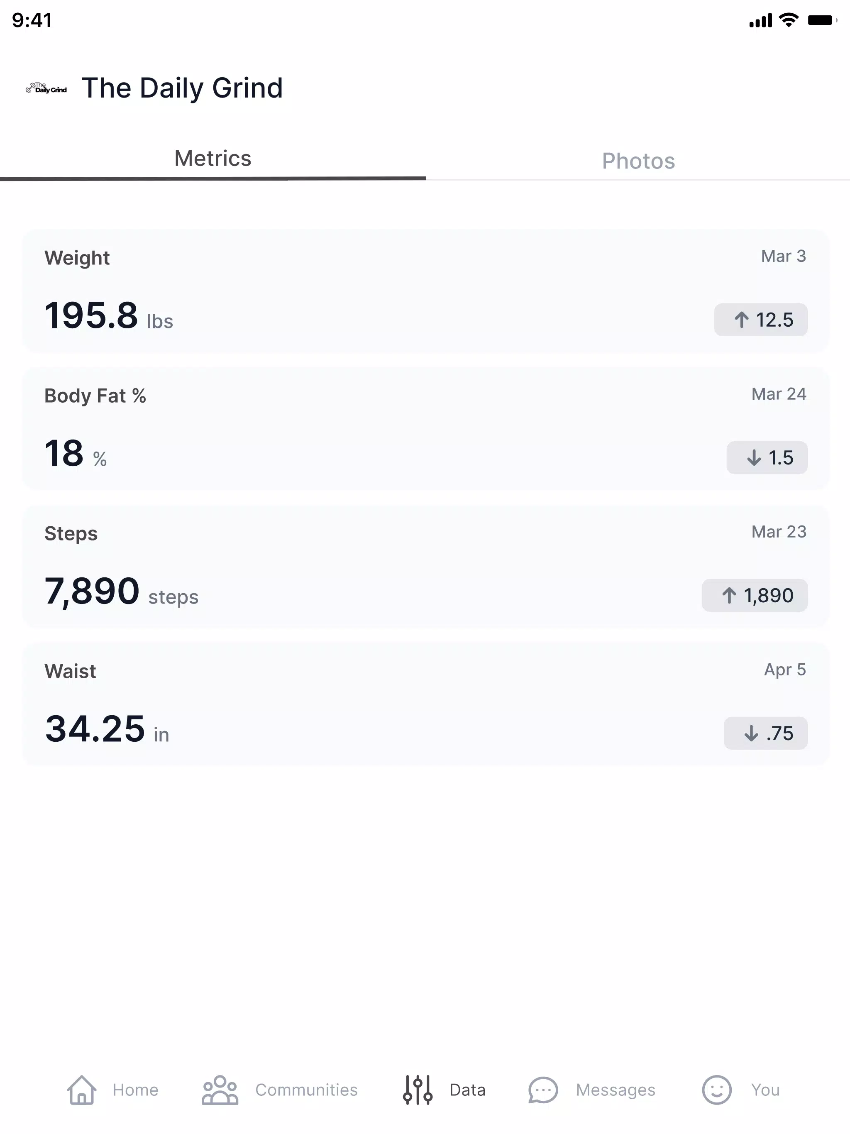Open the Steps metric card
The width and height of the screenshot is (850, 1134).
point(425,567)
